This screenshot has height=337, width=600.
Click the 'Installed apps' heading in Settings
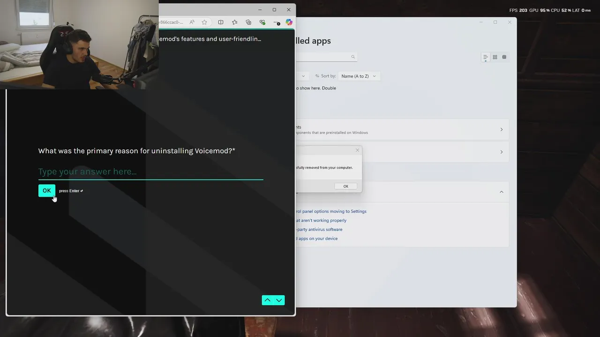pos(313,41)
